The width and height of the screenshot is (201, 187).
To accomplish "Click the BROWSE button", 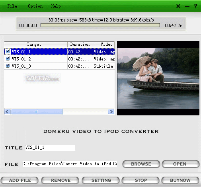I will pyautogui.click(x=141, y=164).
